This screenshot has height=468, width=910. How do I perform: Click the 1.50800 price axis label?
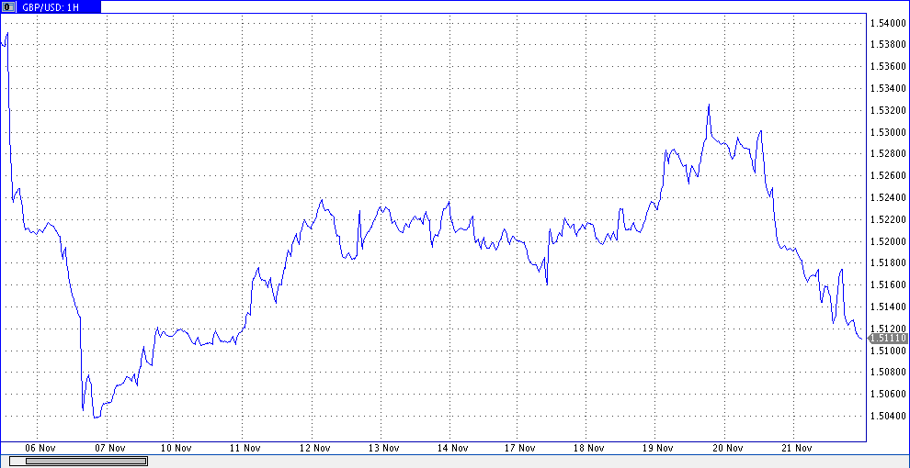point(888,373)
